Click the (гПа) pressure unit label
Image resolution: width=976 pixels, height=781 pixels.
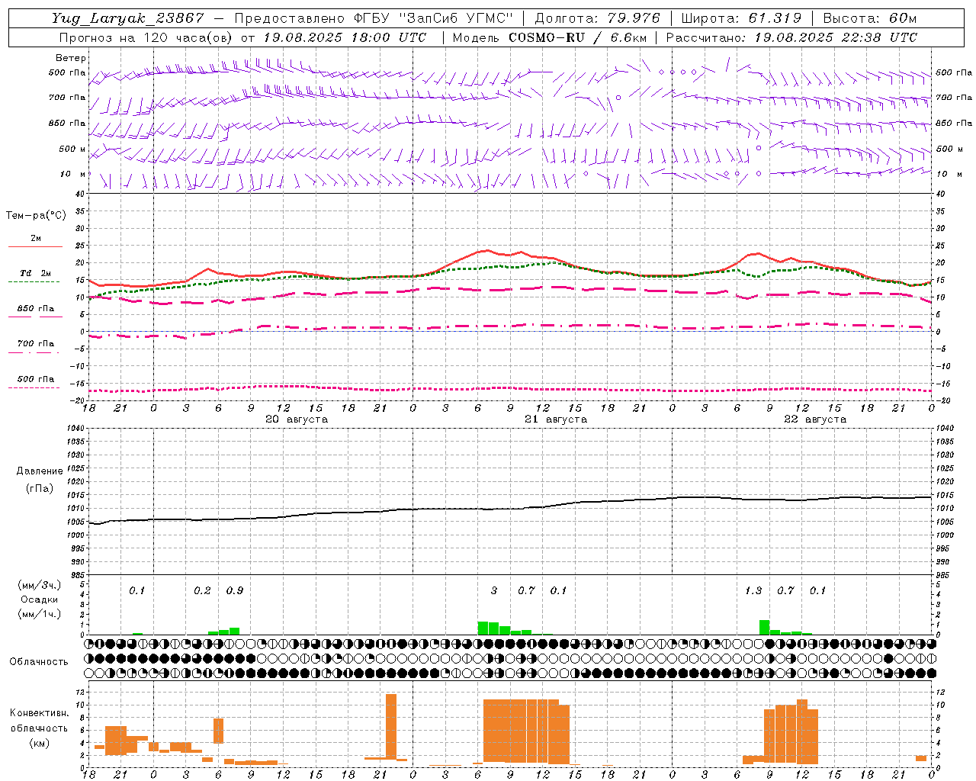tap(40, 489)
